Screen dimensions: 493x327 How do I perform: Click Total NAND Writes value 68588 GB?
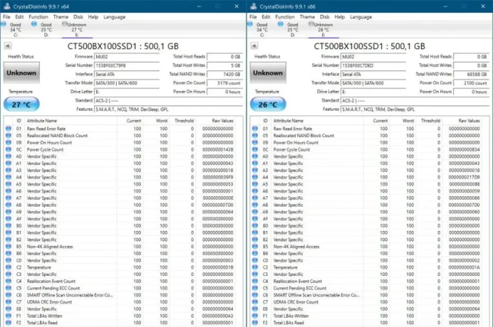[471, 75]
